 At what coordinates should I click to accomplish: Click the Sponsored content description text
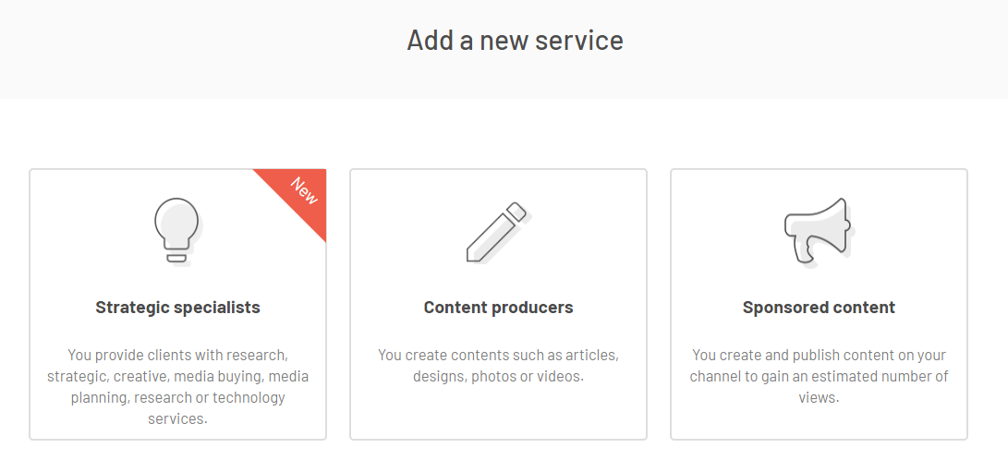[x=819, y=376]
